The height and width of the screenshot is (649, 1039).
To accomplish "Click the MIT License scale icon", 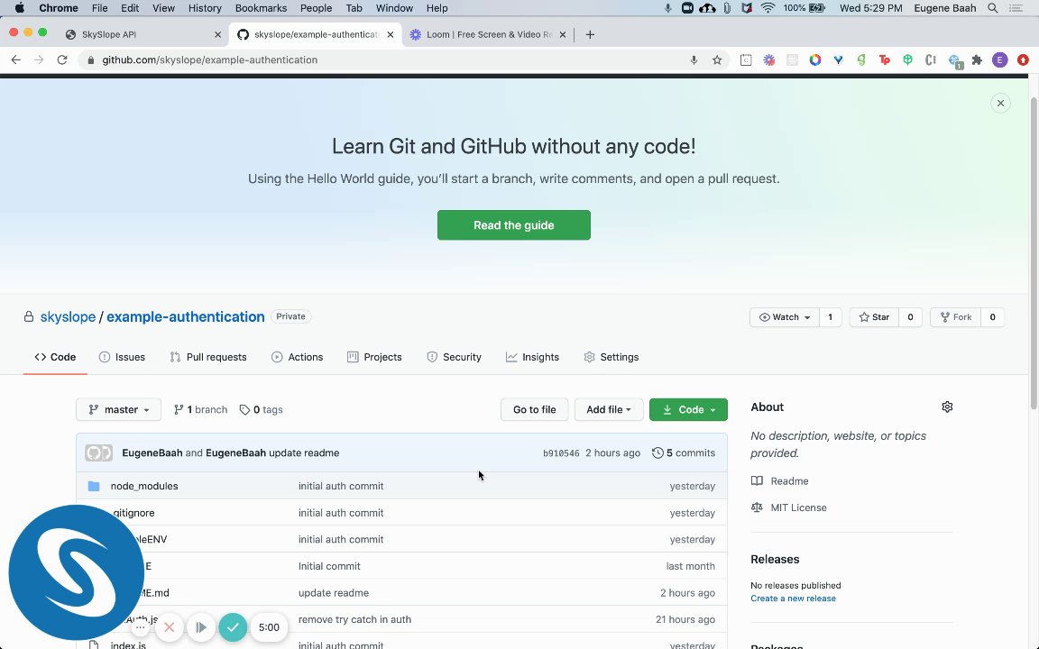I will (x=757, y=507).
